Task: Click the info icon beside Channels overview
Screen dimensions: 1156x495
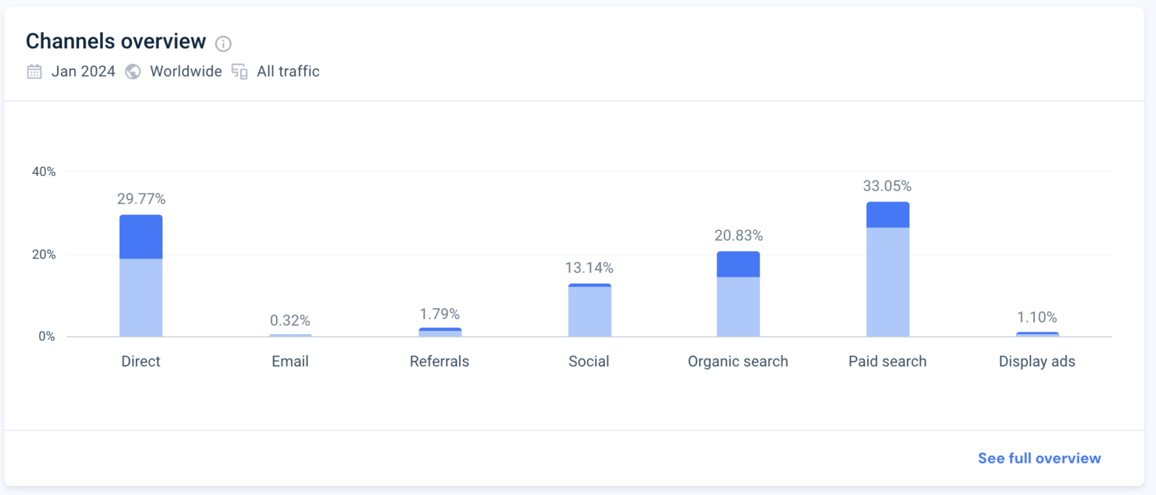Action: tap(222, 44)
